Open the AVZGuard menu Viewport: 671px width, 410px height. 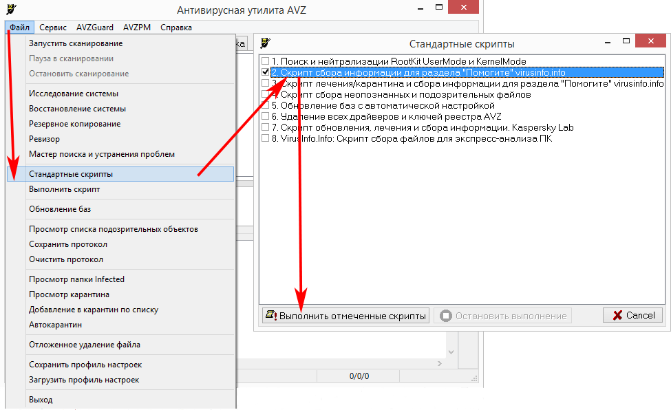click(x=94, y=28)
